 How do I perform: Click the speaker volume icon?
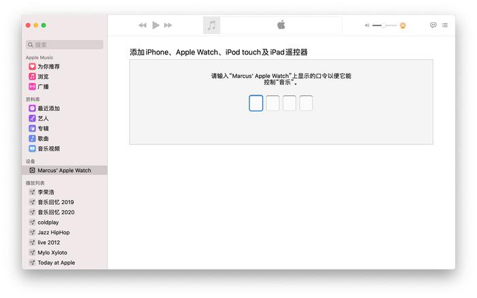point(367,26)
